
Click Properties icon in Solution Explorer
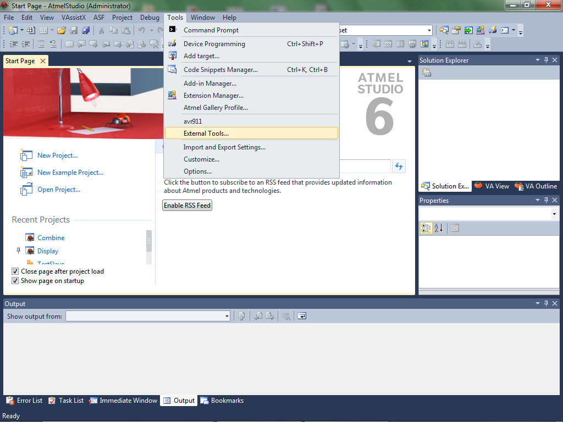(x=427, y=73)
